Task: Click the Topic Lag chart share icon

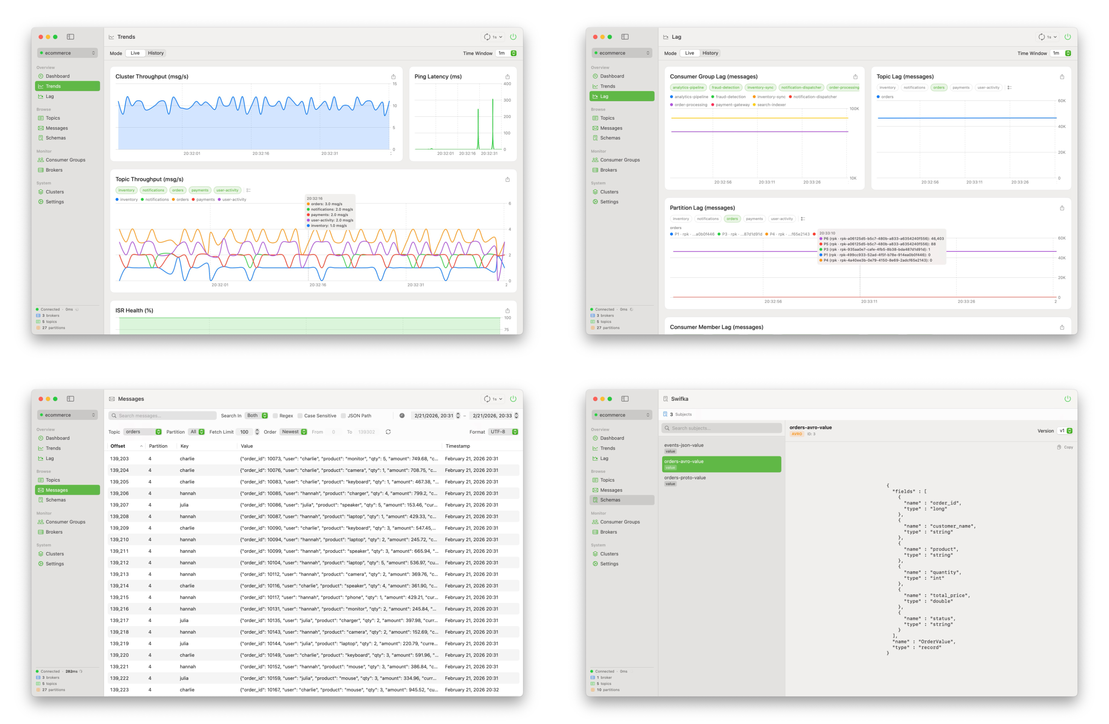Action: coord(1062,77)
